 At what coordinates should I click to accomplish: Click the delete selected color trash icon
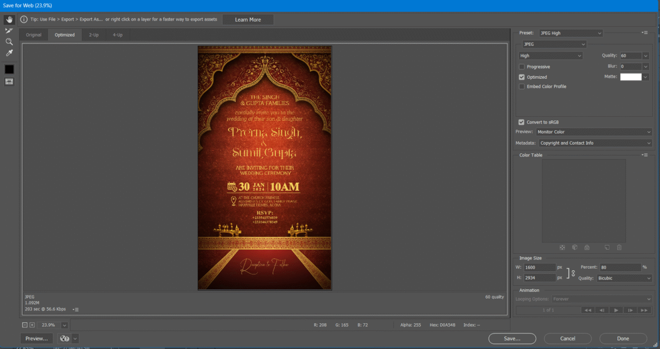[x=619, y=248]
